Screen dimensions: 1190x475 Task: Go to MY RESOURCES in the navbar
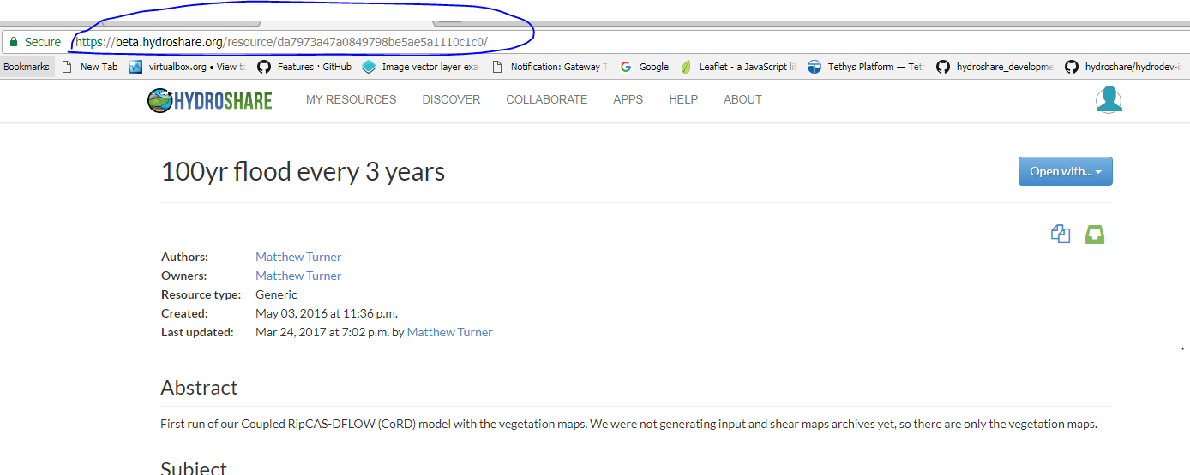pyautogui.click(x=352, y=99)
